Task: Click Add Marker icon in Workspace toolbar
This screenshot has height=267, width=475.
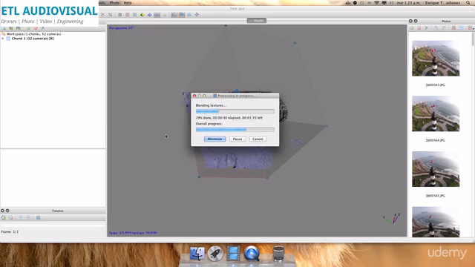Action: 19,28
